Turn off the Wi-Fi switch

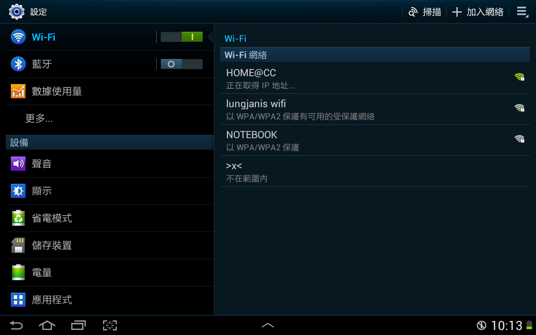[182, 37]
